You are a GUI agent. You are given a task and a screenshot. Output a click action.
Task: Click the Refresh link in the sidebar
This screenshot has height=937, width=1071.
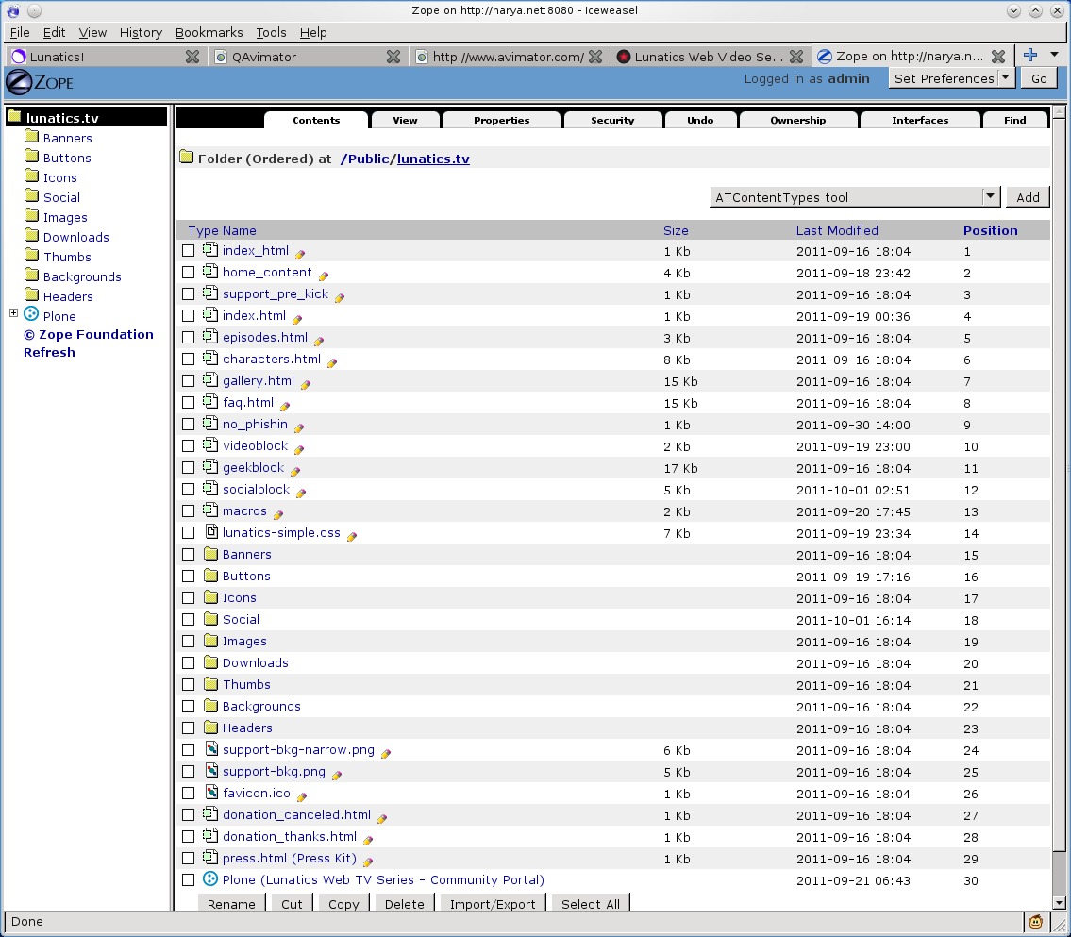pos(49,352)
